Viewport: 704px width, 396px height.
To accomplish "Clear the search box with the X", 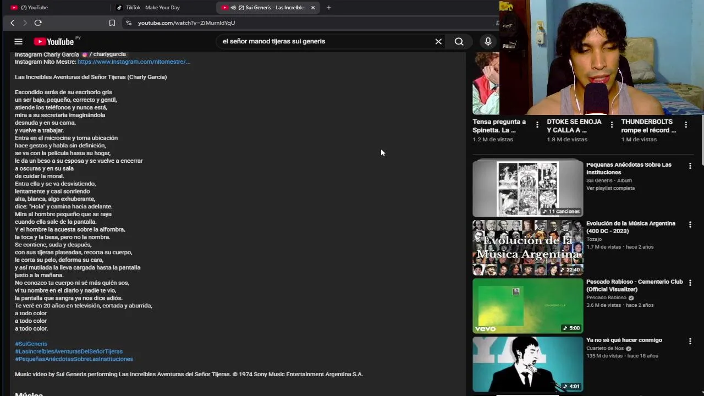I will pyautogui.click(x=438, y=41).
